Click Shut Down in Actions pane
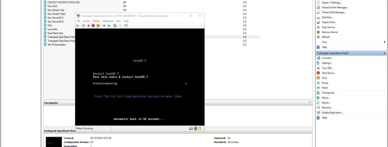This screenshot has width=388, height=147. click(328, 73)
